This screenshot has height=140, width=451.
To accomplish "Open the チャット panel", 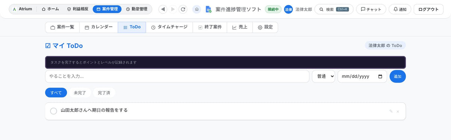I will pyautogui.click(x=371, y=9).
